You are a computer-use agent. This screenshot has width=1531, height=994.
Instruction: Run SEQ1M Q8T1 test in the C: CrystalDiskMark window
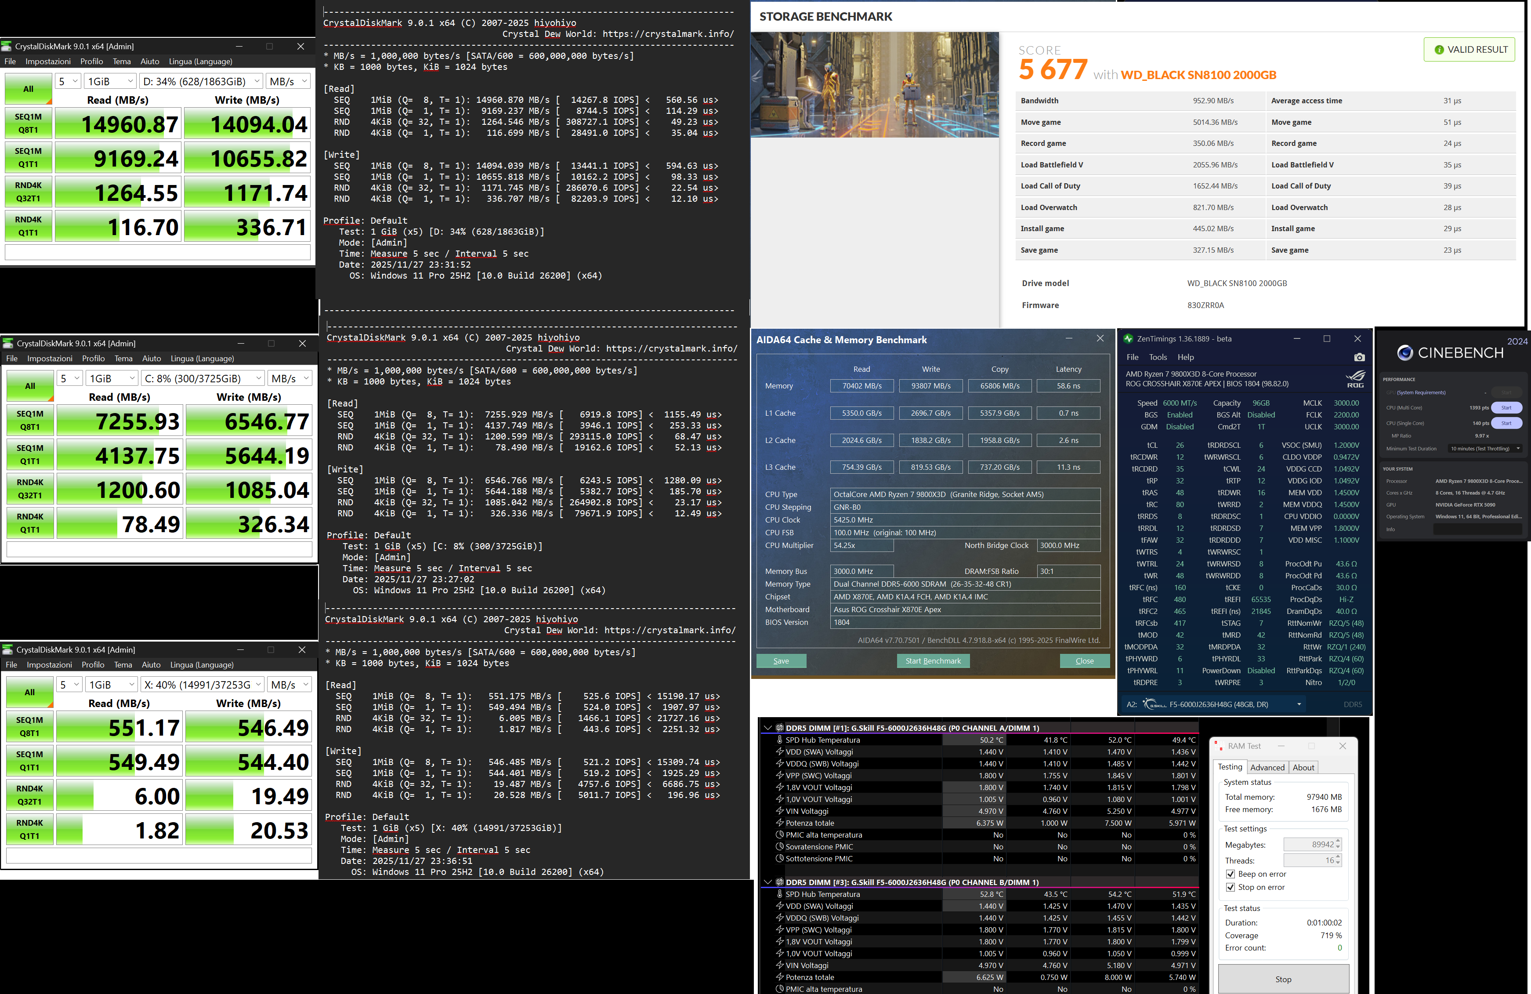click(x=30, y=421)
